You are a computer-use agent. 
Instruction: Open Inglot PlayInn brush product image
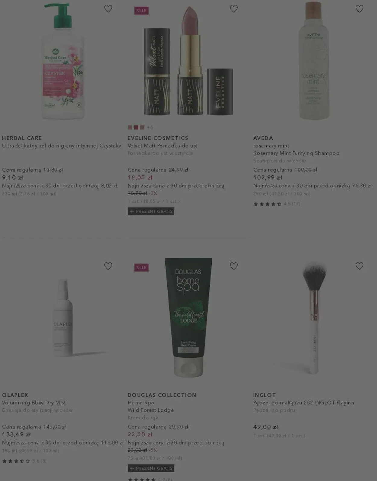click(x=314, y=317)
